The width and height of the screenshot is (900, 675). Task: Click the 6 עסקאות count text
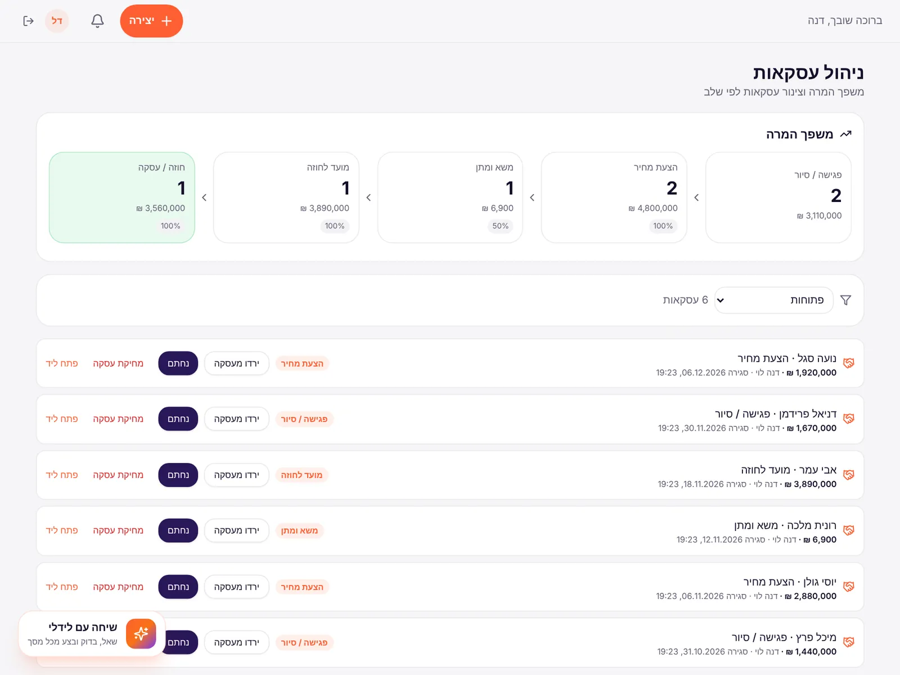[x=685, y=300]
